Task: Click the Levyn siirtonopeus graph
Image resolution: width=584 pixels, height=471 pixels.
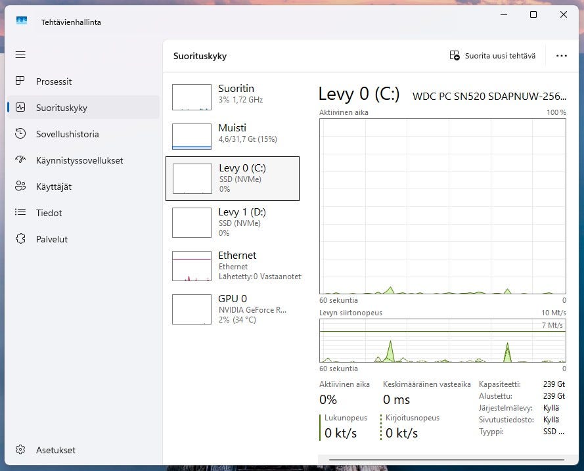Action: click(443, 340)
